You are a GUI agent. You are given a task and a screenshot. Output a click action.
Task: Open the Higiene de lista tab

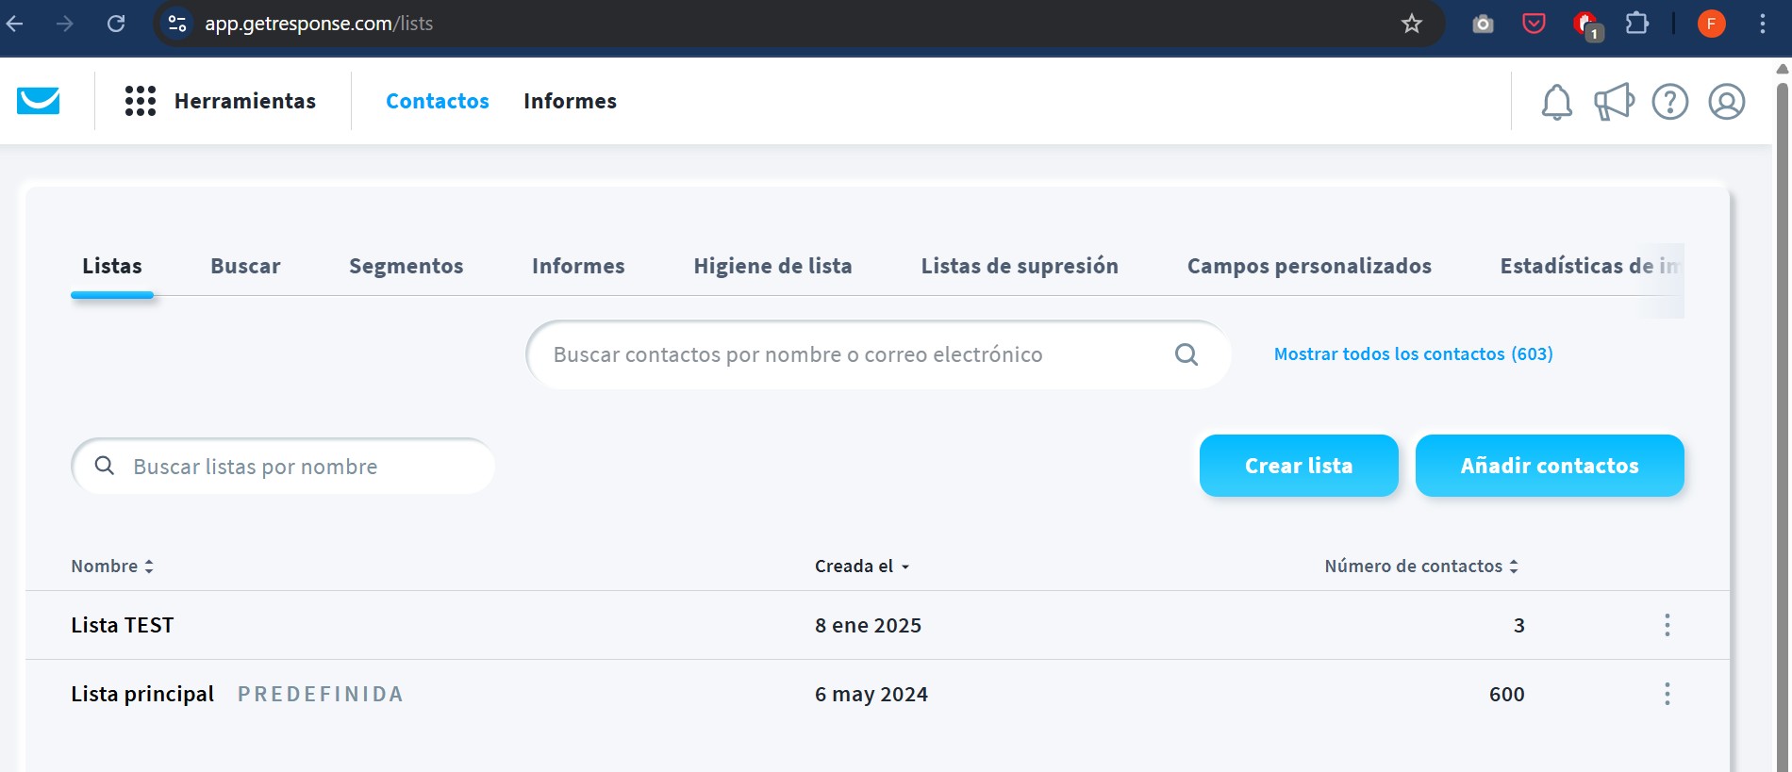pyautogui.click(x=772, y=267)
